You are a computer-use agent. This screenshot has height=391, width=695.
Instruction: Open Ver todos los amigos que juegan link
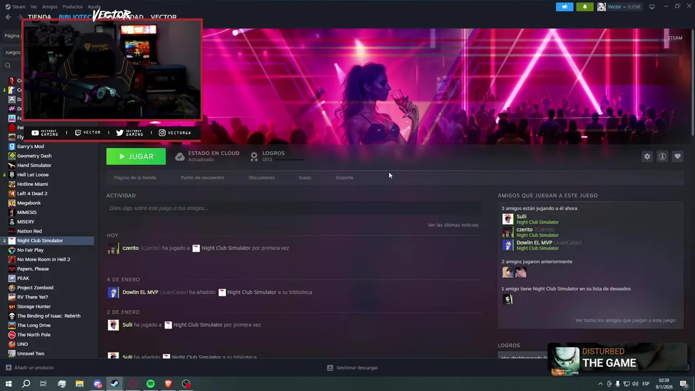625,320
